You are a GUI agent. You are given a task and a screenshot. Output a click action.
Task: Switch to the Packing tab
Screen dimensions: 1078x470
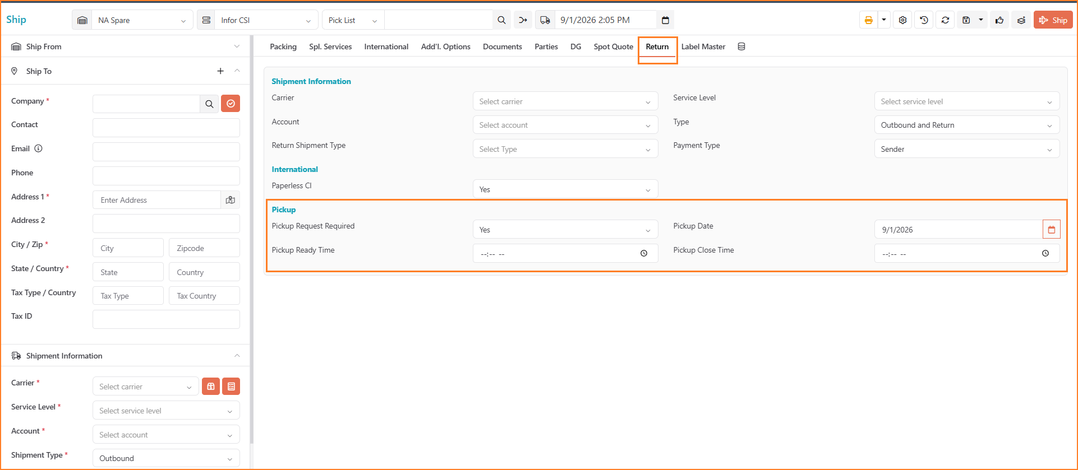coord(283,46)
